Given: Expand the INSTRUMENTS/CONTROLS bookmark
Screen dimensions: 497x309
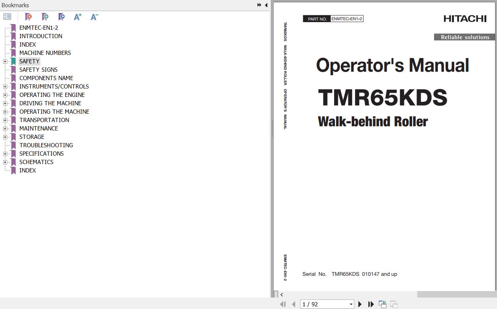Looking at the screenshot, I should [x=5, y=87].
